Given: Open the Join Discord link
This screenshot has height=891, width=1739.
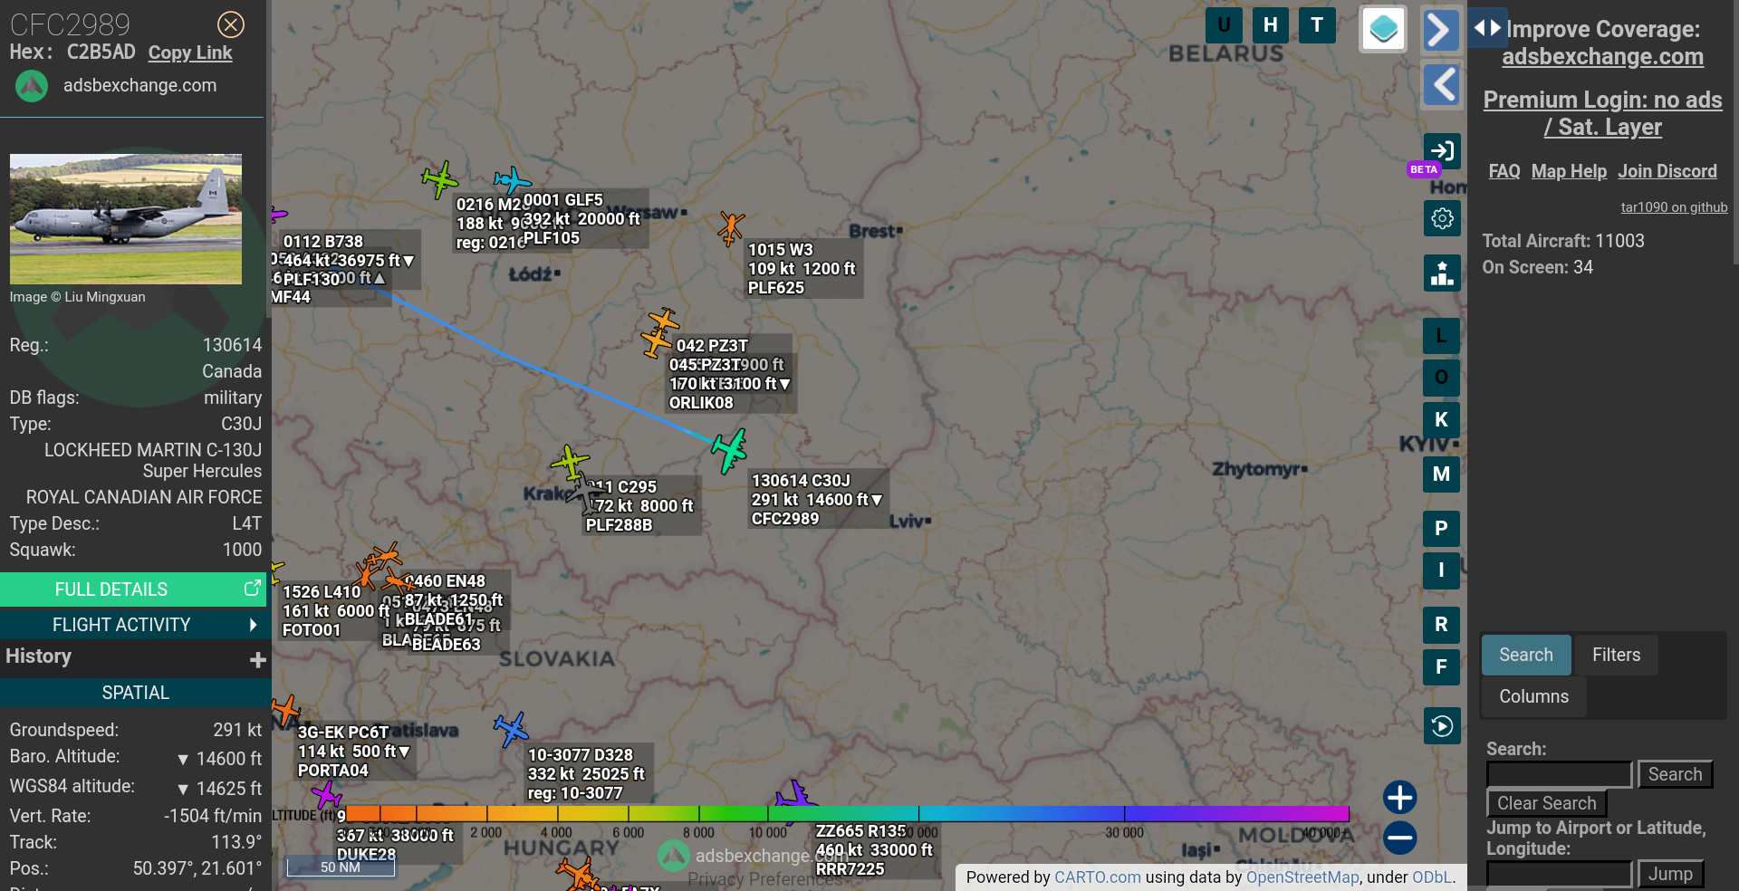Looking at the screenshot, I should (x=1667, y=171).
